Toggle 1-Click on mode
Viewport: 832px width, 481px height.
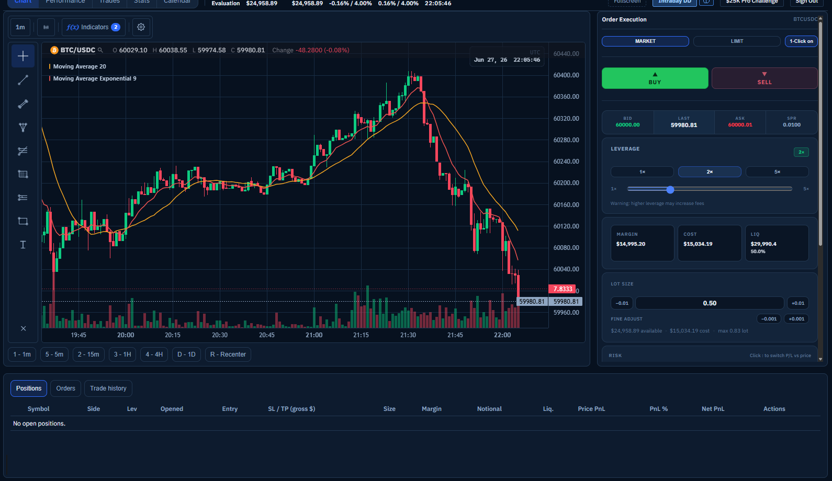pyautogui.click(x=801, y=41)
